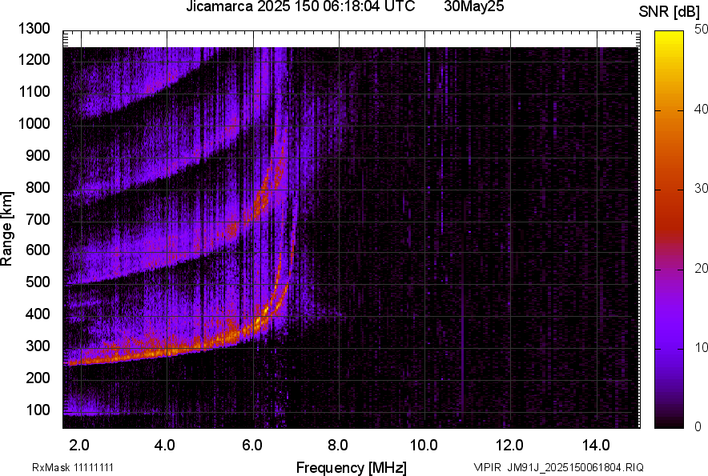Viewport: 708px width, 476px height.
Task: Click range tick label 1100
Action: [34, 91]
